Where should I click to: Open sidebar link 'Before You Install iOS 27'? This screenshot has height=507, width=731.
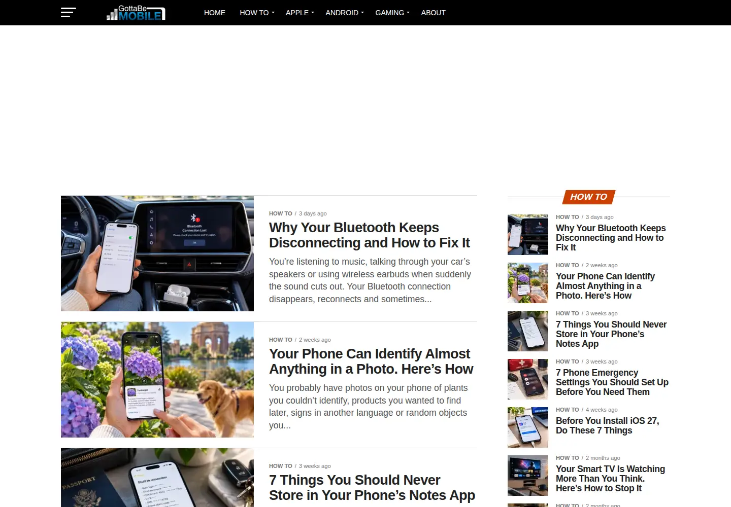(607, 425)
